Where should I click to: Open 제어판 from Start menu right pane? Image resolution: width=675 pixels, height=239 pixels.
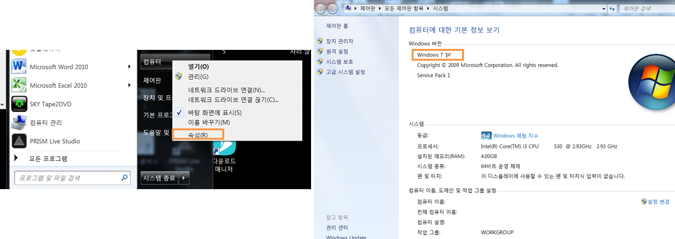tap(152, 80)
